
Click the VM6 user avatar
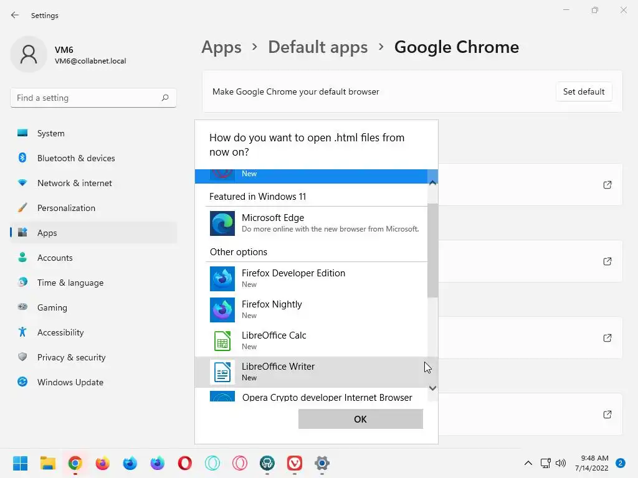pos(29,55)
